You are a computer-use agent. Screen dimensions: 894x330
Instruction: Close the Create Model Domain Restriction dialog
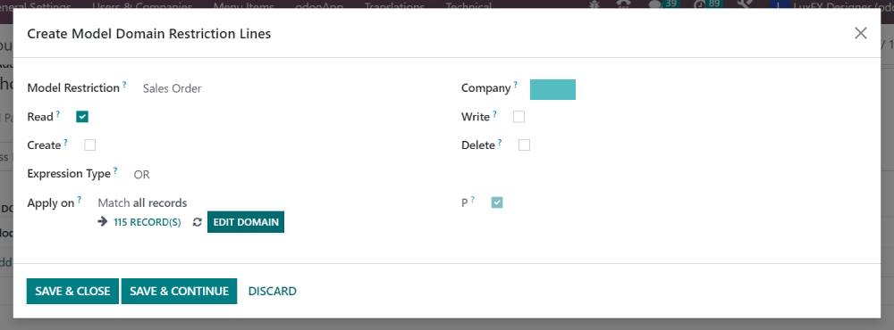(860, 33)
